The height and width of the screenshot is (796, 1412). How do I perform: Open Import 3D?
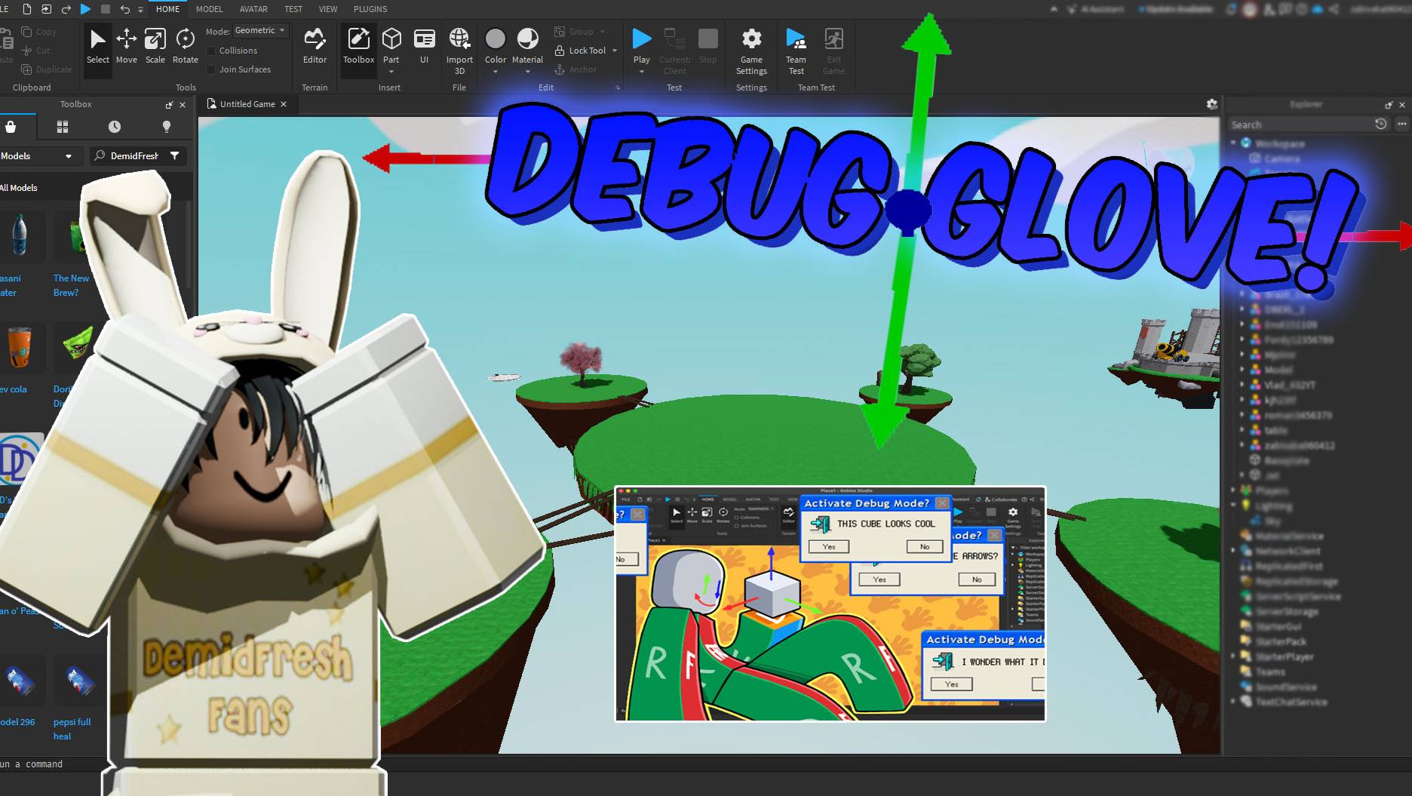click(459, 45)
